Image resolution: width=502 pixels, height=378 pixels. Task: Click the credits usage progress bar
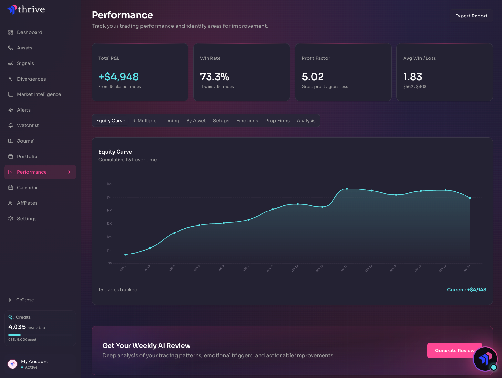[40, 335]
